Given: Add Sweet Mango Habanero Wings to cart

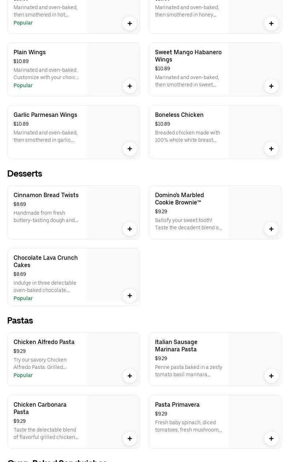Looking at the screenshot, I should pos(271,86).
